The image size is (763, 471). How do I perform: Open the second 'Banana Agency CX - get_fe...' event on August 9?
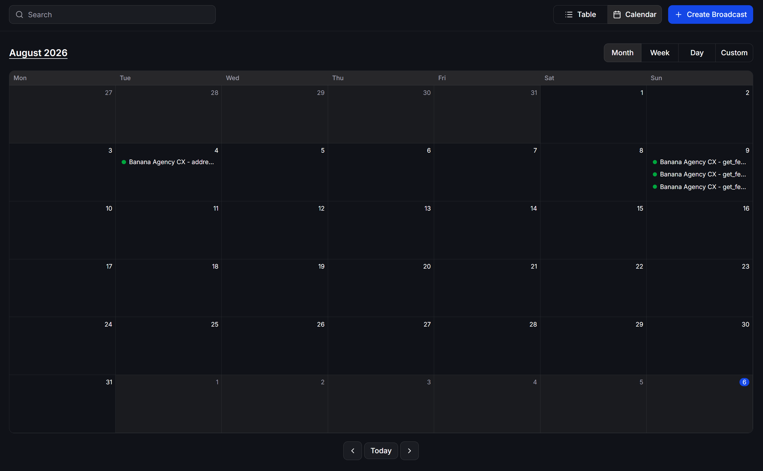click(700, 175)
